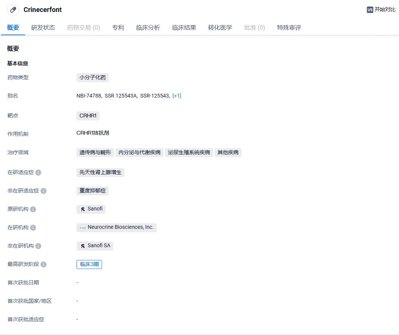This screenshot has height=335, width=399.
Task: Click the 基本信息 section heading
Action: pyautogui.click(x=18, y=63)
